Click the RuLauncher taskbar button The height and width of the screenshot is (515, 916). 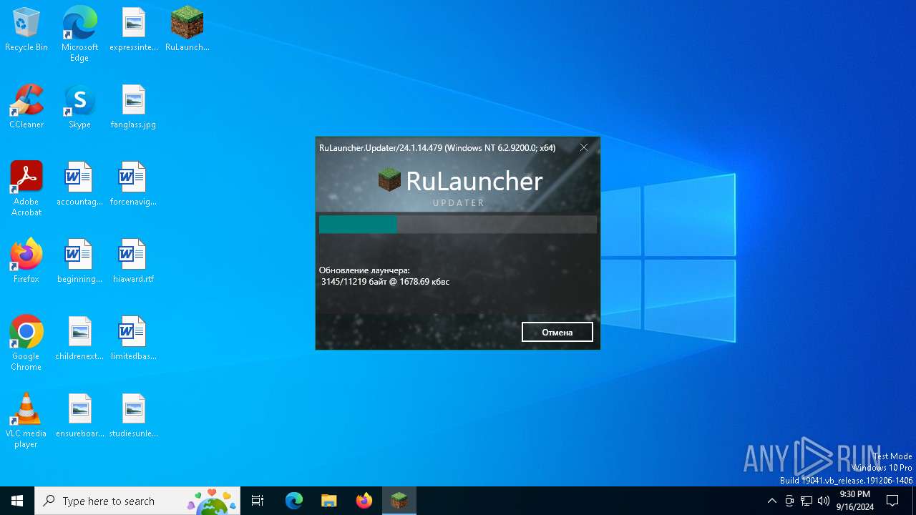click(x=399, y=501)
